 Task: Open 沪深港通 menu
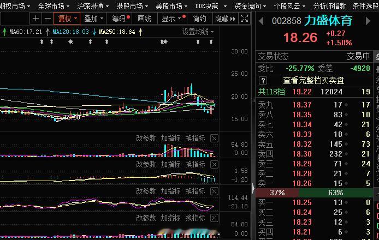93,6
